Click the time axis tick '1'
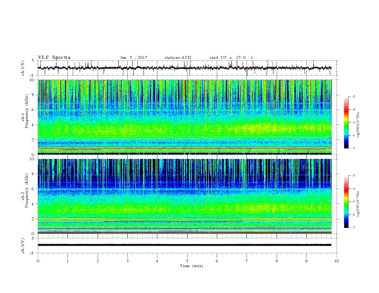 click(67, 261)
